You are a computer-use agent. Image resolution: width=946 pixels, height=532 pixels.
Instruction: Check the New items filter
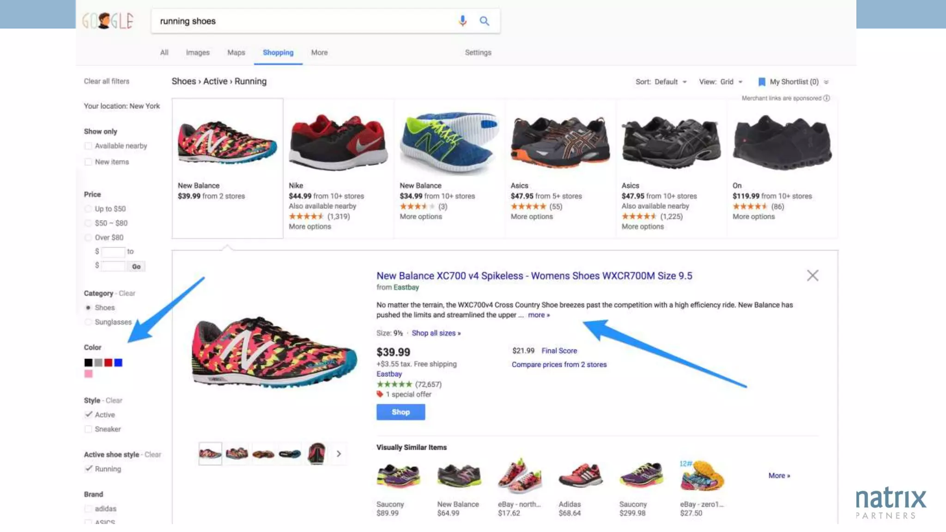tap(88, 162)
